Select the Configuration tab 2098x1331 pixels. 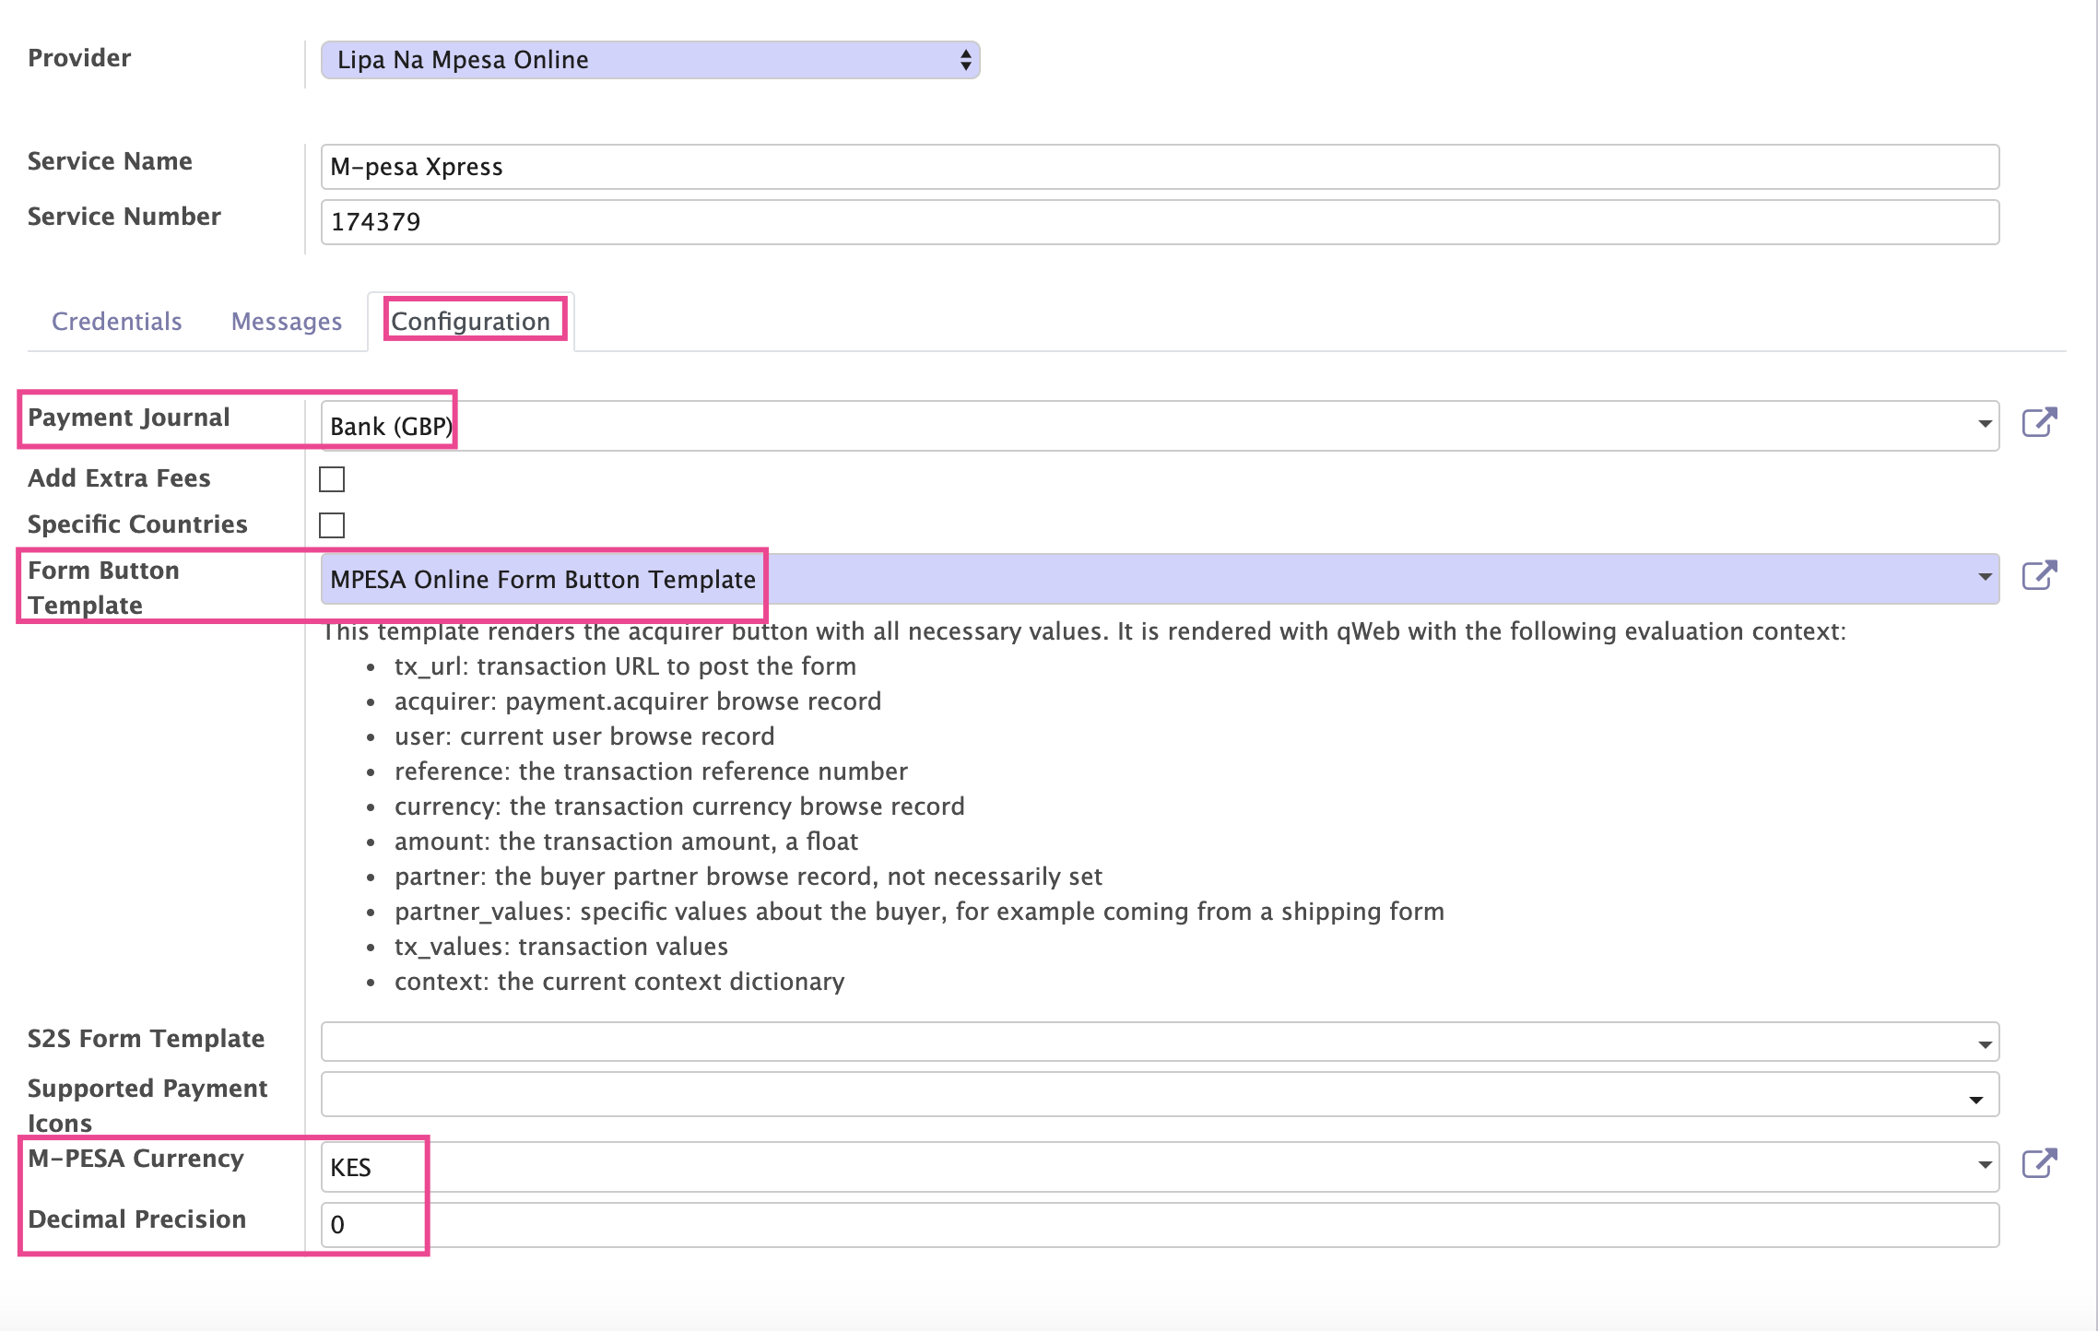(471, 321)
